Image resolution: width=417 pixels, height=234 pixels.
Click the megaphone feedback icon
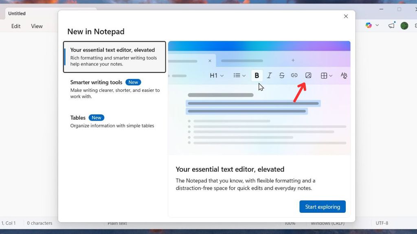coord(391,26)
